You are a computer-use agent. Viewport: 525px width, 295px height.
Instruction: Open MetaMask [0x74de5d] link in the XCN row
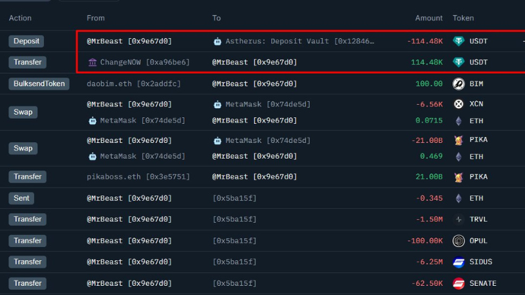268,104
